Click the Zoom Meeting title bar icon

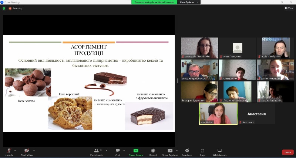[2, 2]
